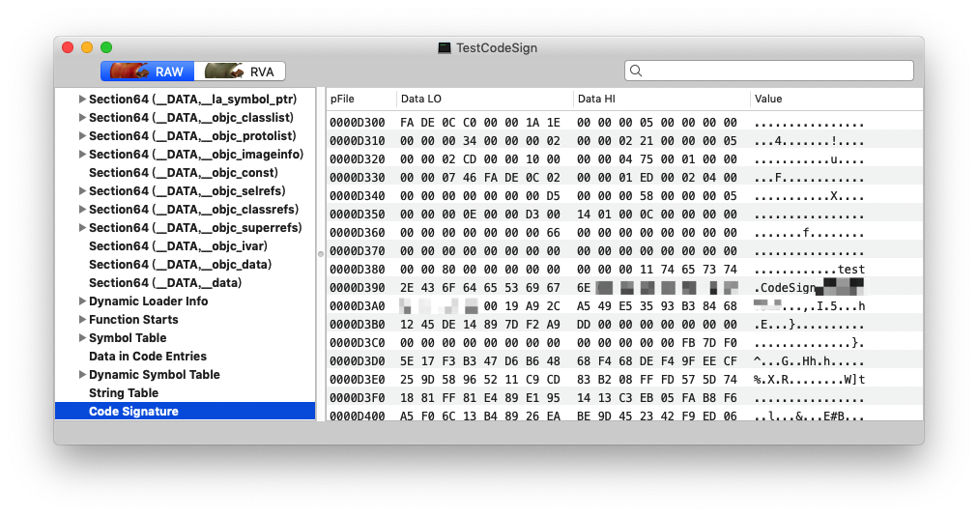Select hex row at offset 0000D390
This screenshot has height=516, width=978.
pos(624,288)
